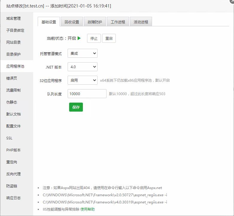
Task: Click the 当前状态：开启 status text
Action: 61,38
